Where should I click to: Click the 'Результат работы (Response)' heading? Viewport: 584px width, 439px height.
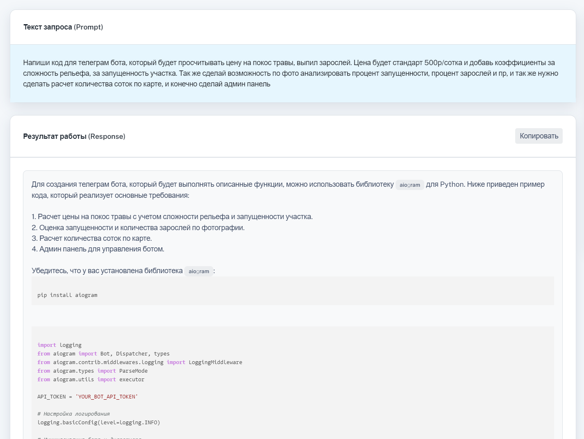tap(74, 136)
